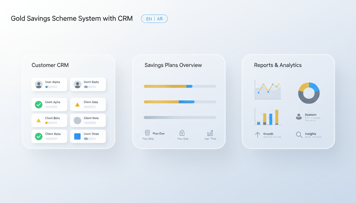
Task: Click the person icon next to Beatspire
Action: (298, 116)
